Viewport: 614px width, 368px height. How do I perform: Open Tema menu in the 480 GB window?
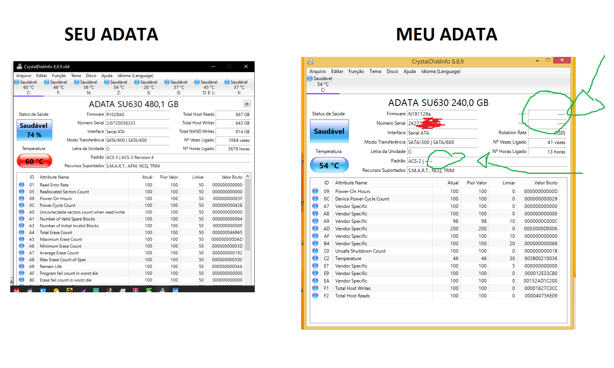click(76, 76)
